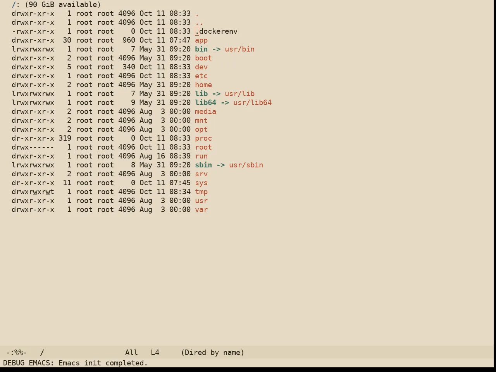Click the 960 size of app

129,40
